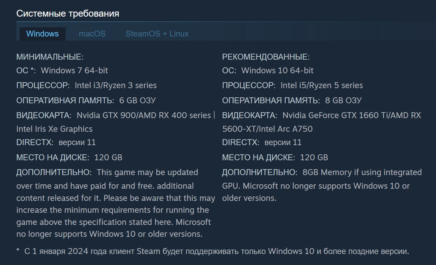Click the РЕКОМЕНДОВАННЫЕ section label
The width and height of the screenshot is (436, 265).
tap(266, 57)
